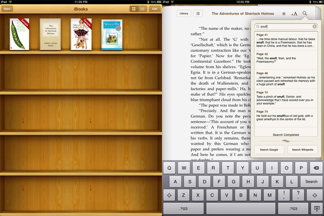Tap the R key

point(213,168)
